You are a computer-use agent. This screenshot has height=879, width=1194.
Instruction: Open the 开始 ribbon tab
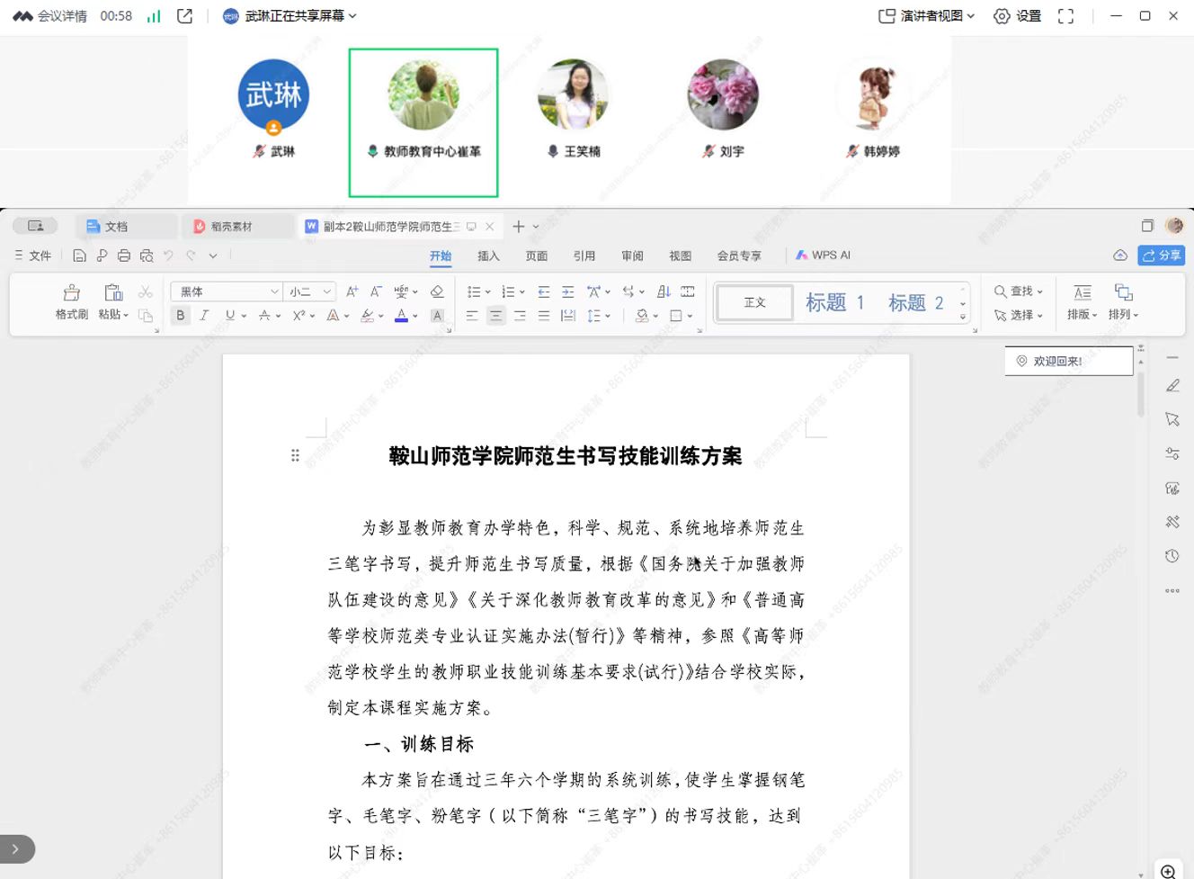point(441,256)
